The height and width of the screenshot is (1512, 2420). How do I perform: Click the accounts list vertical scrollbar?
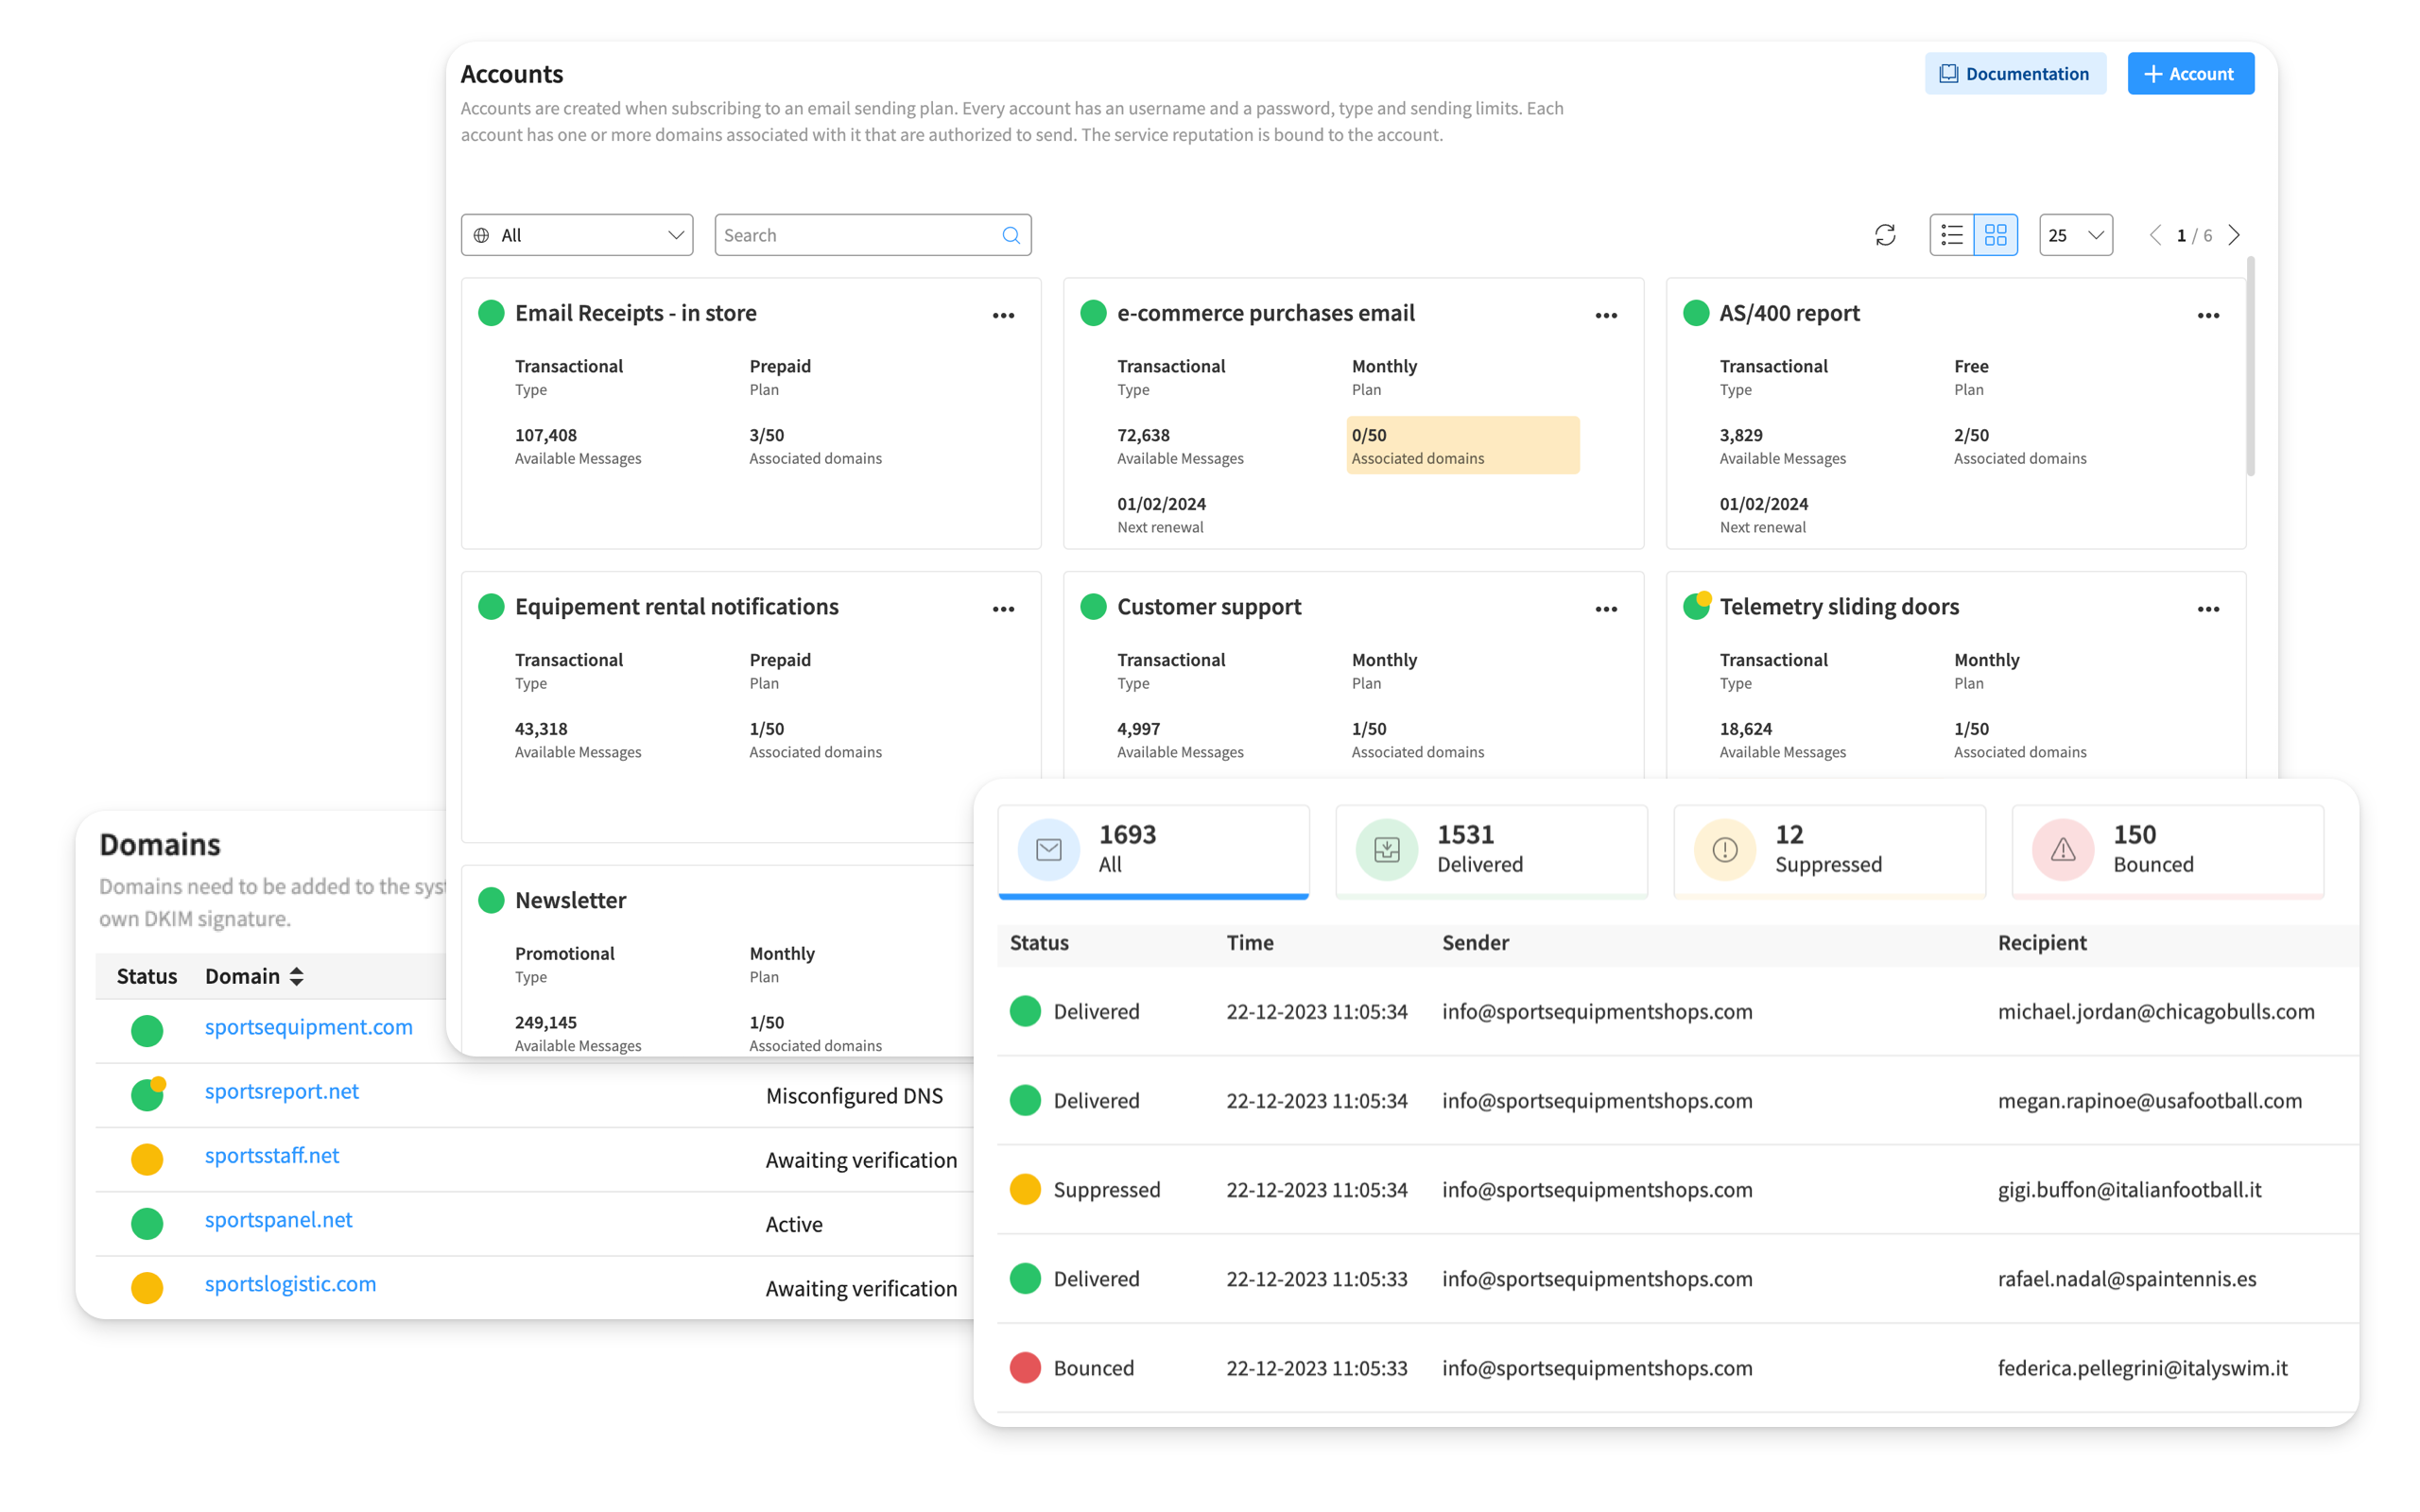coord(2250,366)
